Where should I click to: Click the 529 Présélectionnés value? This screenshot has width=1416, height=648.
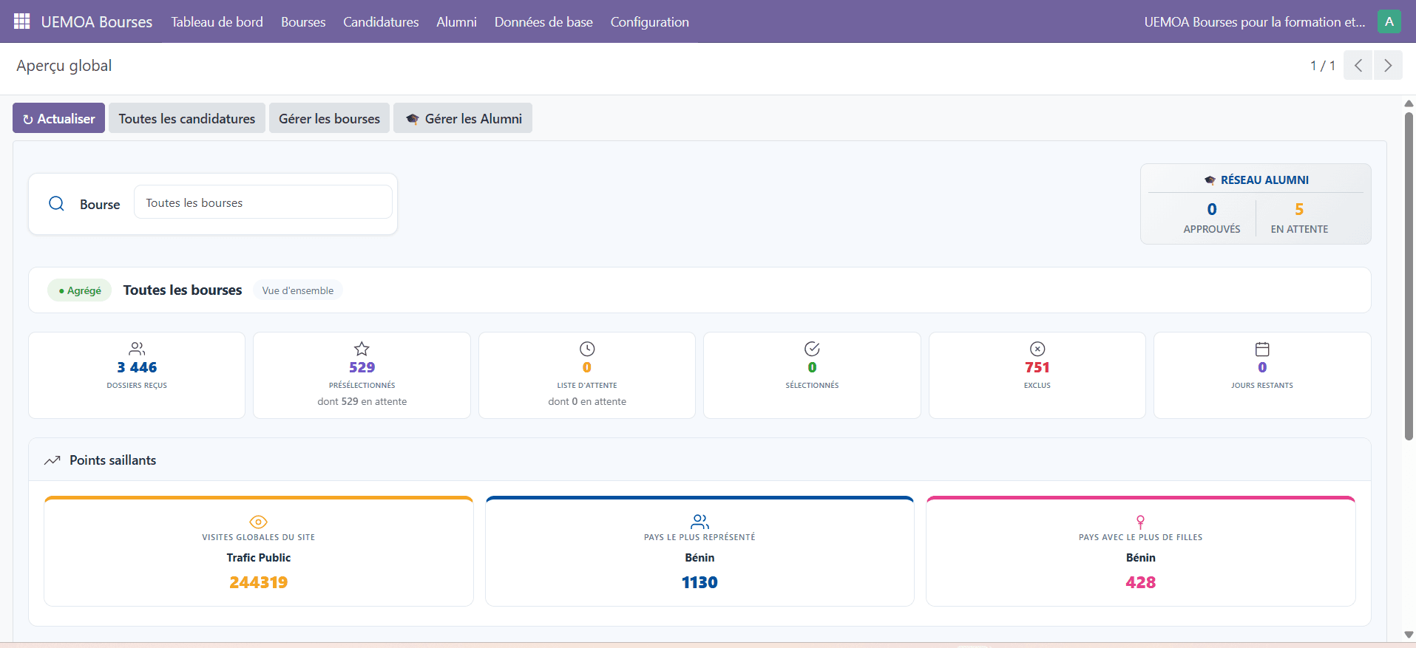(x=362, y=367)
